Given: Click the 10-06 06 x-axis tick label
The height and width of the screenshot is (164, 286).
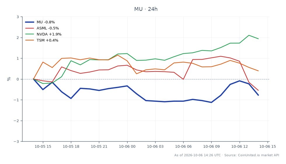Looking at the screenshot, I should click(183, 146).
